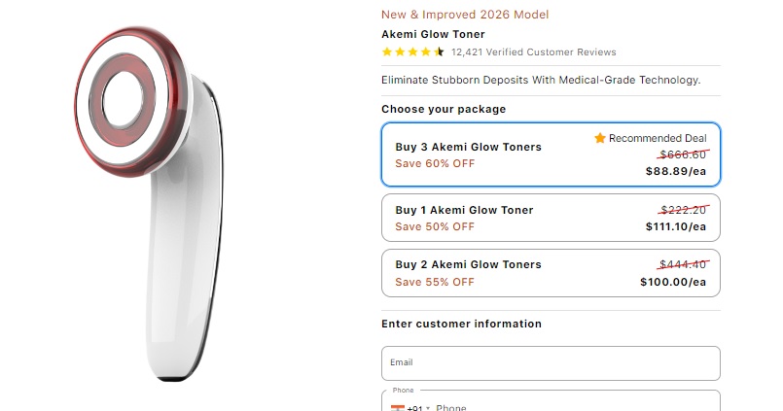The height and width of the screenshot is (411, 783).
Task: Open the 12,421 Verified Customer Reviews link
Action: [x=534, y=52]
